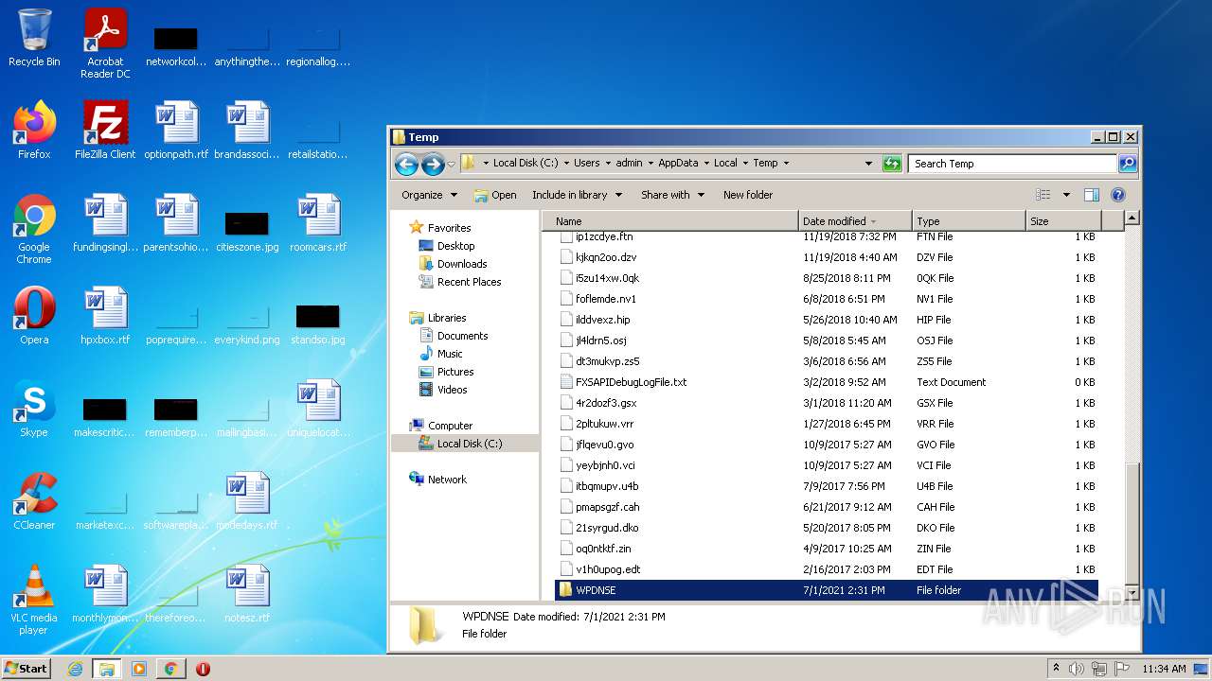The image size is (1212, 681).
Task: Launch CCleaner desktop shortcut
Action: [x=34, y=500]
